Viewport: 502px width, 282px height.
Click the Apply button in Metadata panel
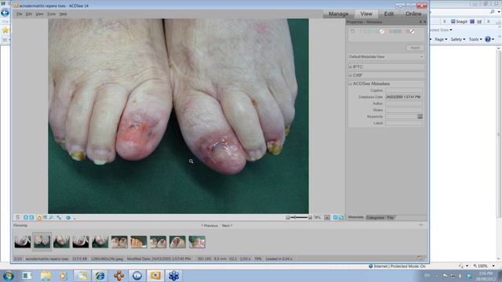click(415, 48)
